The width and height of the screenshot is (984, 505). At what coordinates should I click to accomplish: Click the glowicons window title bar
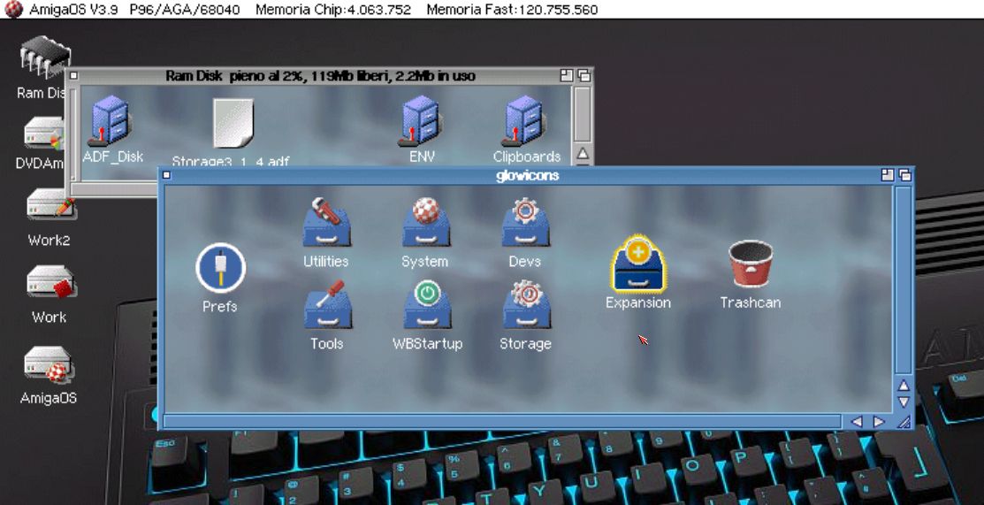(x=527, y=175)
